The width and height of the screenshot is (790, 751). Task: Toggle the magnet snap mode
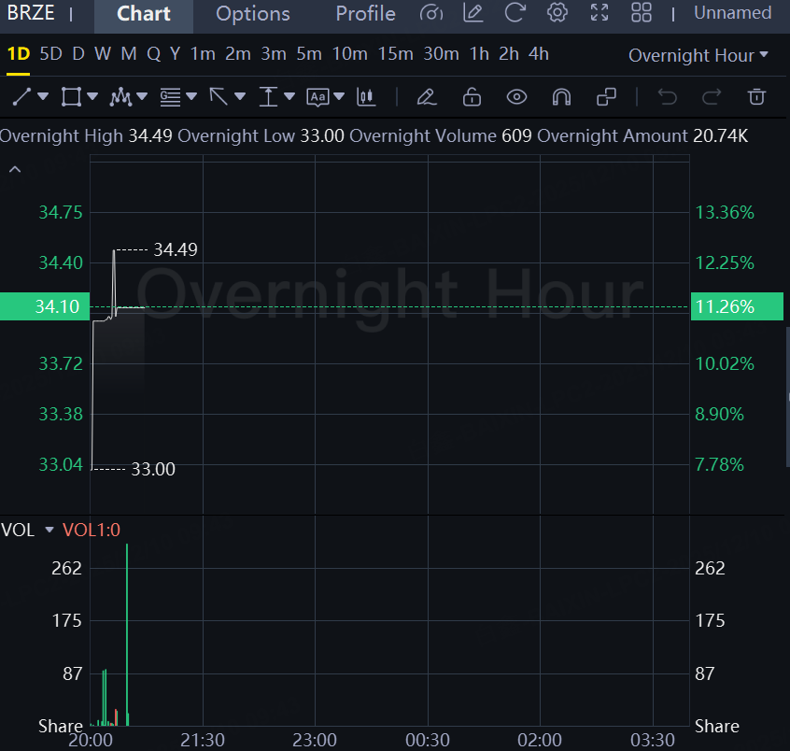[561, 96]
